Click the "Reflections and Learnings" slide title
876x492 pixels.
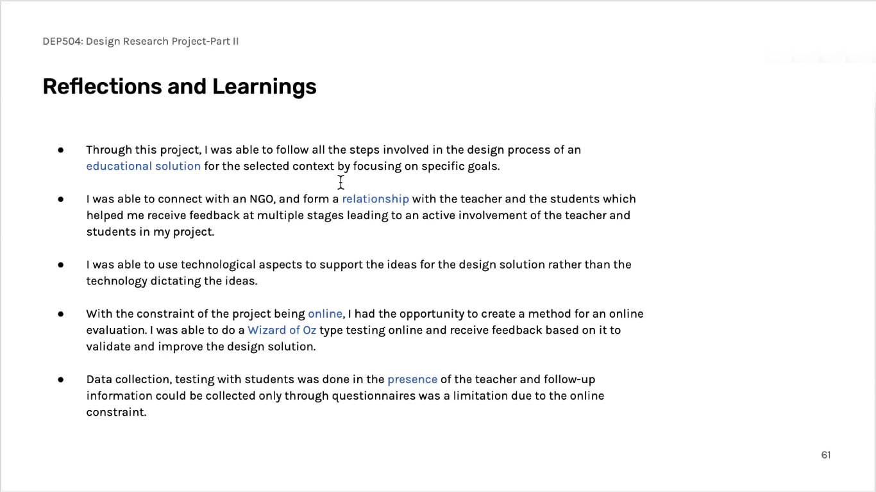(x=180, y=86)
